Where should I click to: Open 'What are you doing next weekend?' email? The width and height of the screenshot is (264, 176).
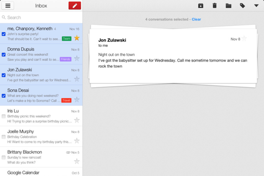click(x=41, y=95)
